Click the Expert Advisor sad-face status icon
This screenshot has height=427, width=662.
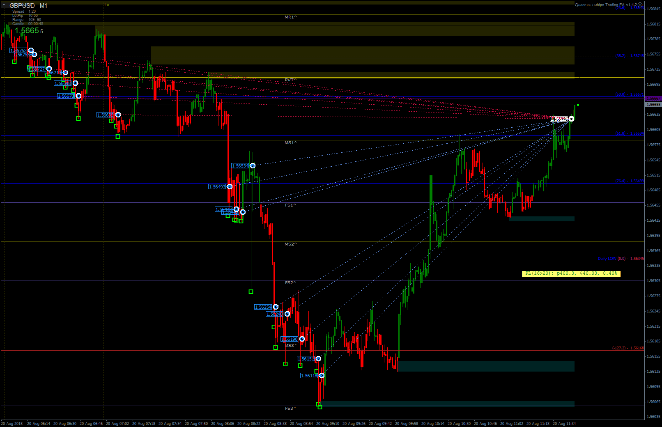click(x=640, y=5)
